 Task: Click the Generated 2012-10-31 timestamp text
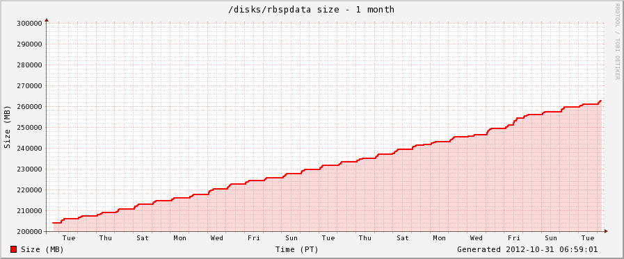[x=527, y=250]
